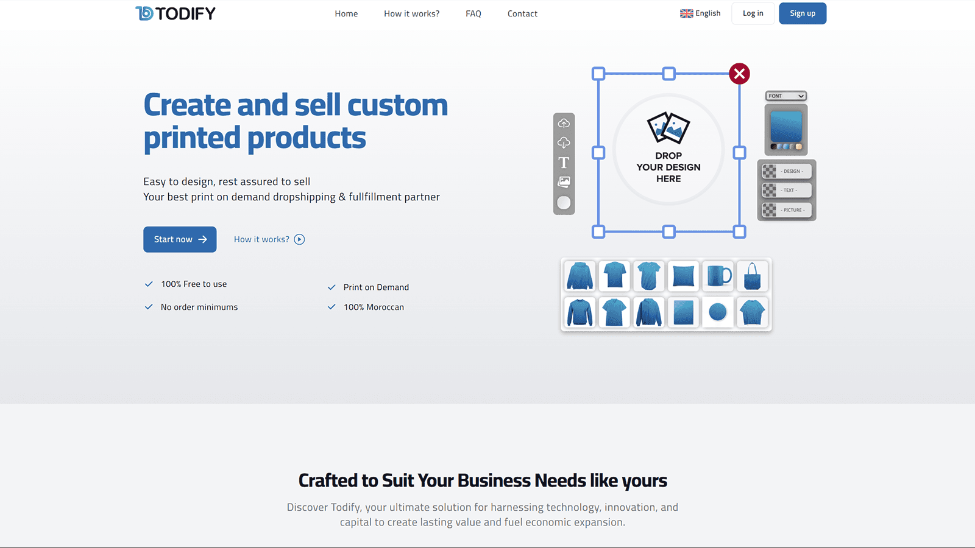This screenshot has width=975, height=548.
Task: Choose the tote bag product icon
Action: click(x=753, y=276)
